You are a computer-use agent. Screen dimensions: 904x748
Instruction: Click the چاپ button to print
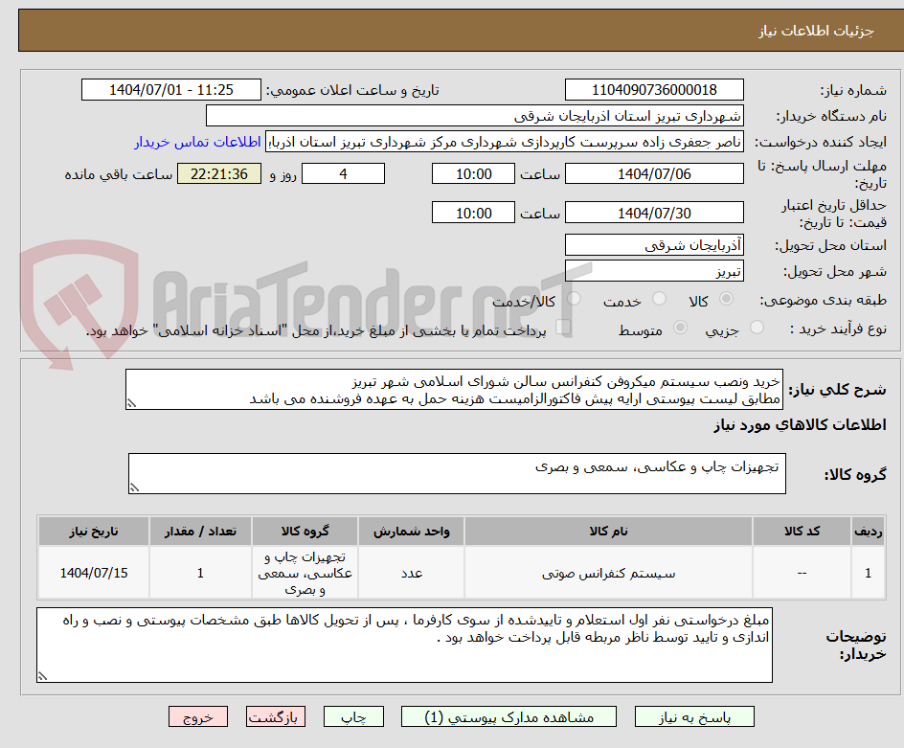[x=353, y=715]
